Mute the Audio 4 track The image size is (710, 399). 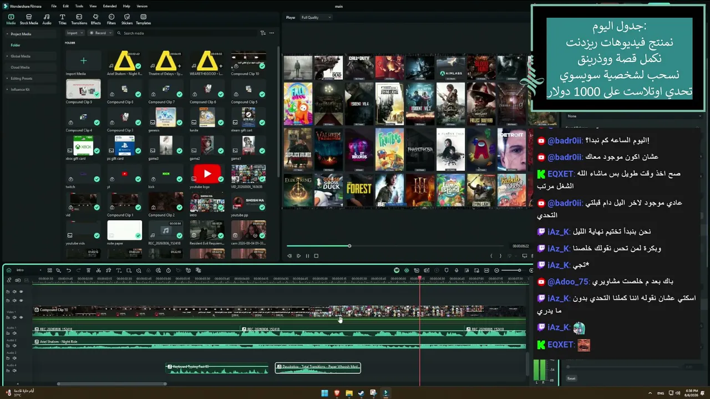15,370
